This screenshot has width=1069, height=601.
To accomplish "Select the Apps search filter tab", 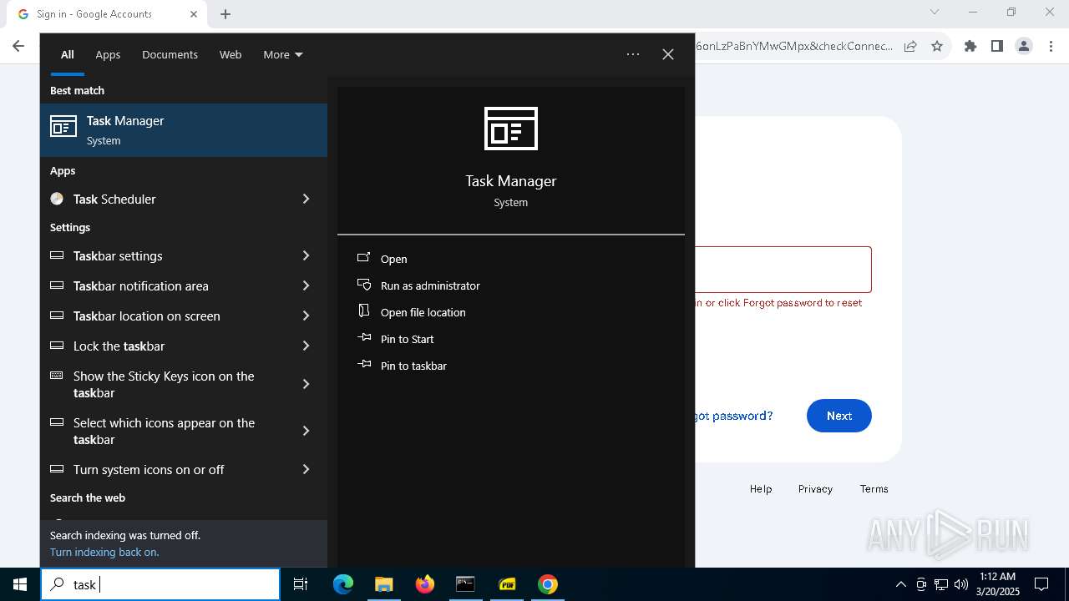I will [x=108, y=54].
